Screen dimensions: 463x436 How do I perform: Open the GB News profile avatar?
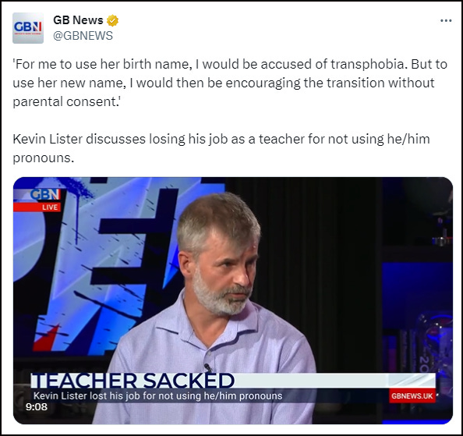click(x=28, y=28)
